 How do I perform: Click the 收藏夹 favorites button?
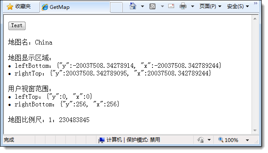click(19, 6)
